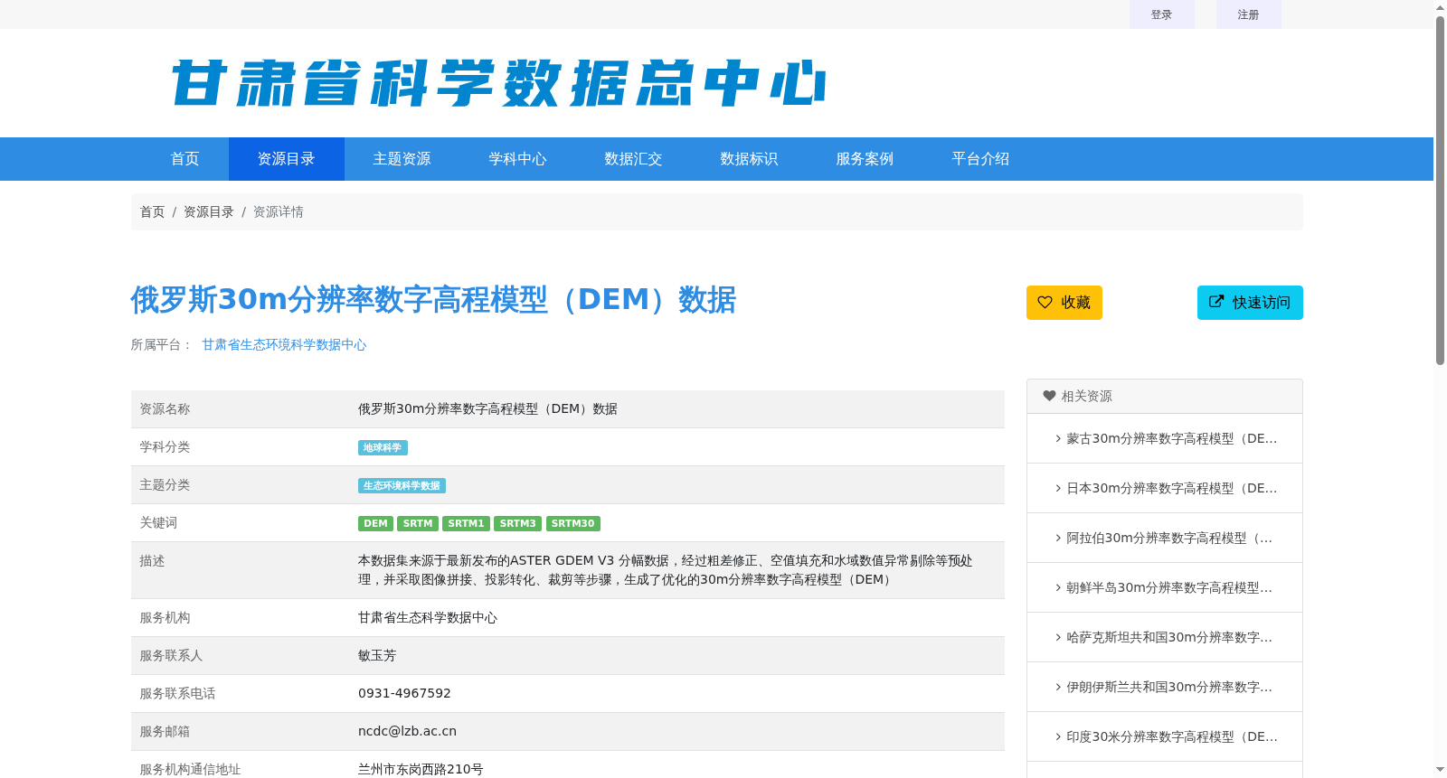1447x778 pixels.
Task: Click the phone number 0931-4967592
Action: click(x=404, y=693)
